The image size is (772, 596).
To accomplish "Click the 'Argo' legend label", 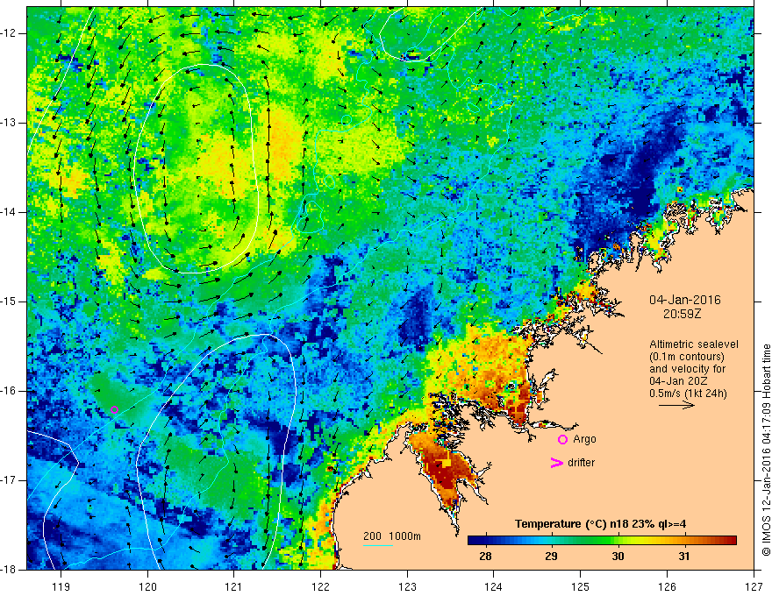I will click(x=584, y=439).
